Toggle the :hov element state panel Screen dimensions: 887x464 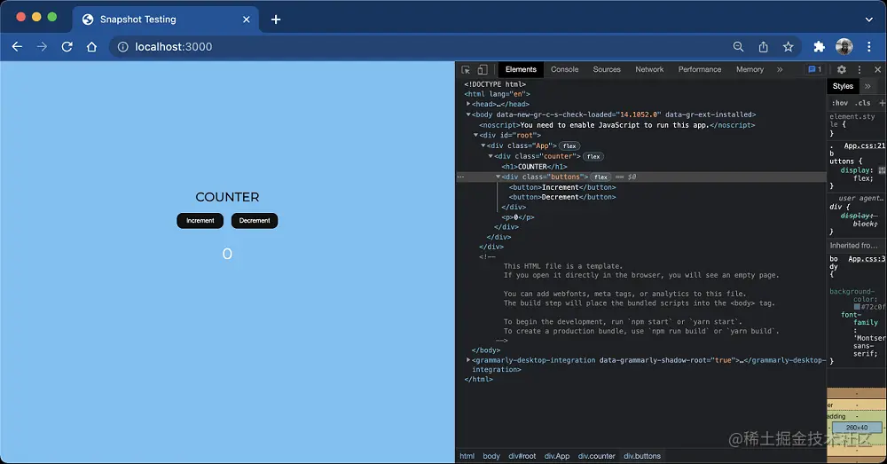(839, 103)
